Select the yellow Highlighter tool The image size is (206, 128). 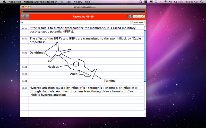click(142, 16)
